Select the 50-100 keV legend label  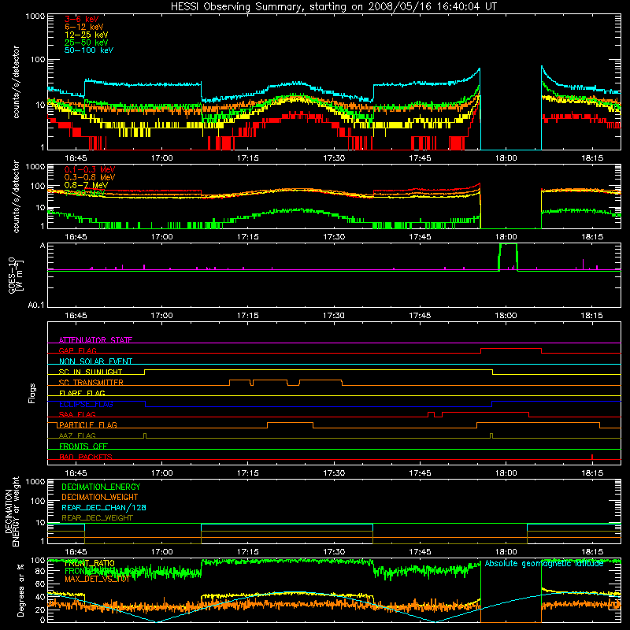(89, 50)
